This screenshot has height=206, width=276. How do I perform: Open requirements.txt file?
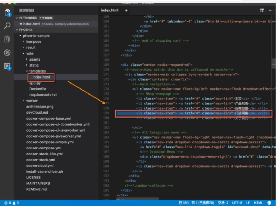(43, 95)
